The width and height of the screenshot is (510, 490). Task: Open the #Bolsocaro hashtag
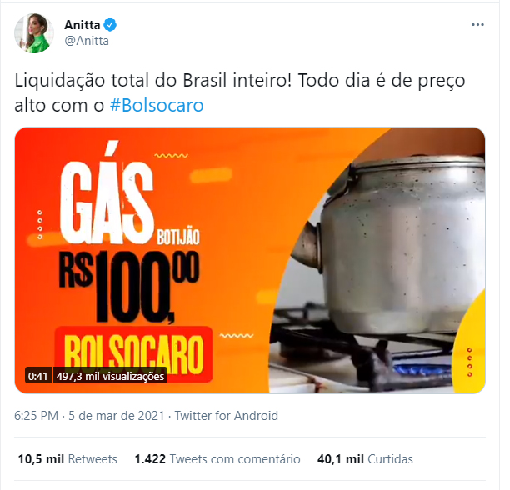click(x=157, y=105)
